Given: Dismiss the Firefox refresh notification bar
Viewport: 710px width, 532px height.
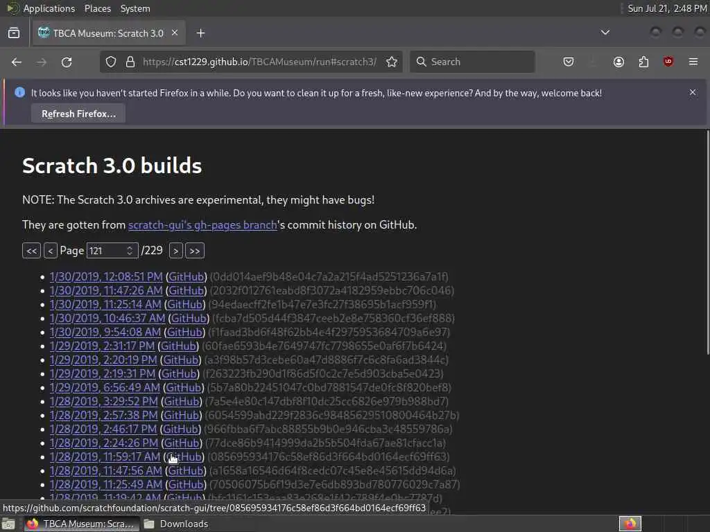Looking at the screenshot, I should point(693,92).
